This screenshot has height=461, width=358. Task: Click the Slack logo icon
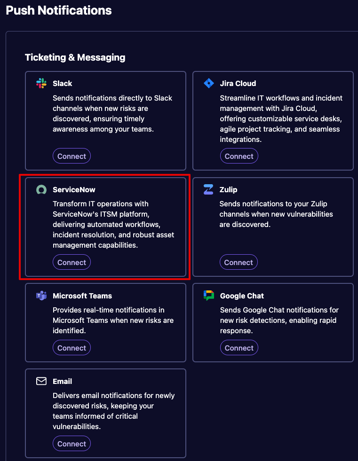[x=41, y=83]
